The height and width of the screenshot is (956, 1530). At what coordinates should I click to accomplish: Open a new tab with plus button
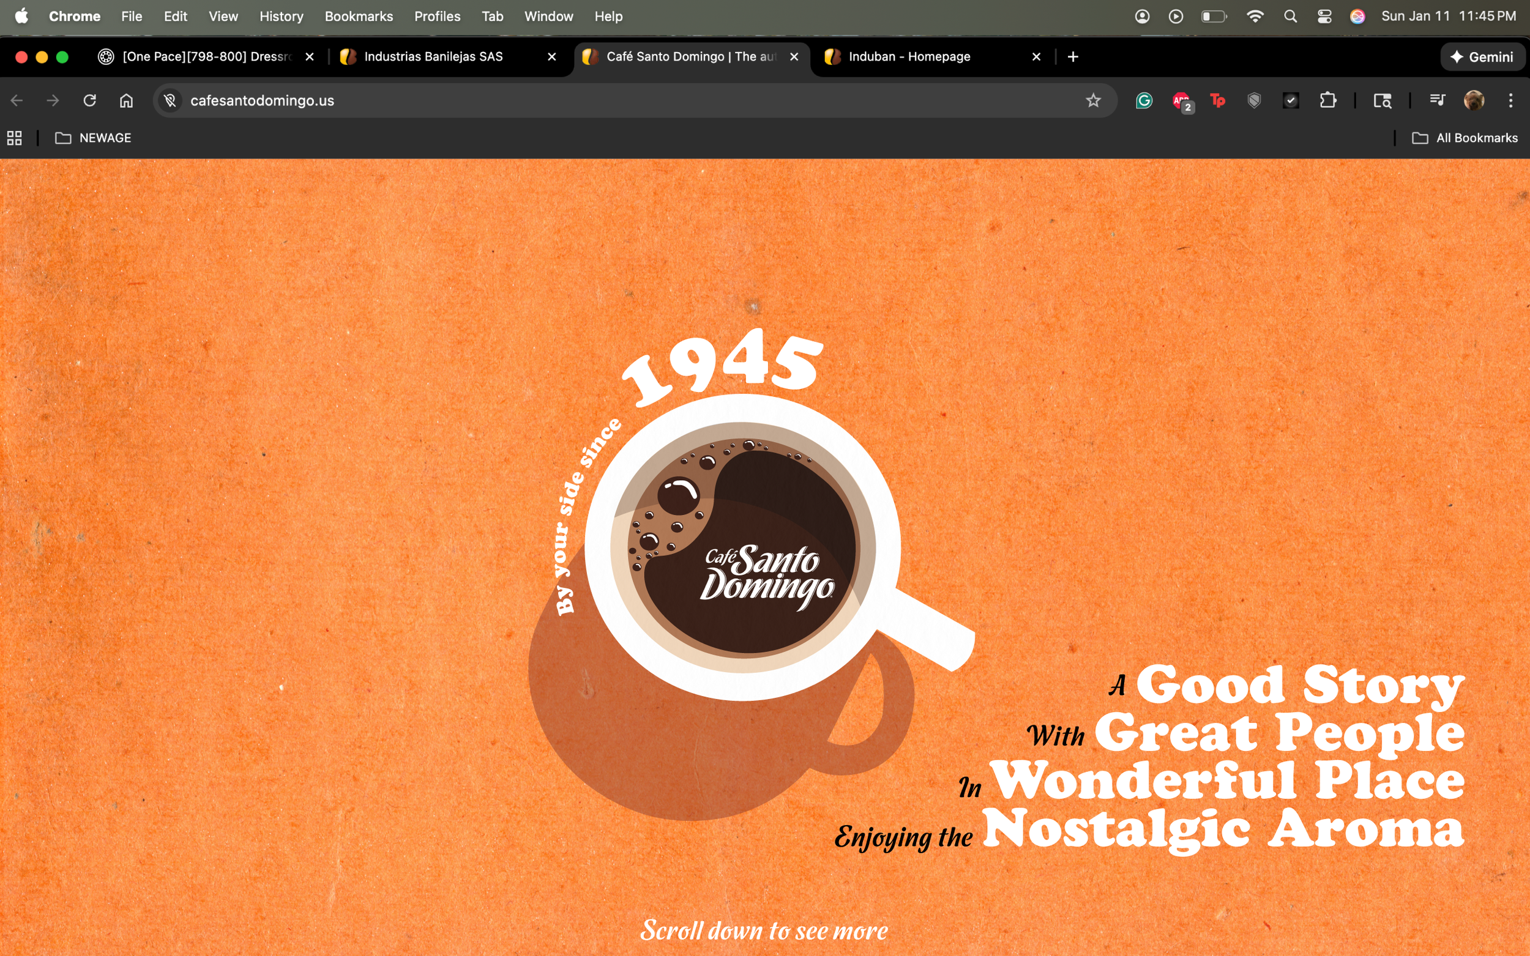1073,57
